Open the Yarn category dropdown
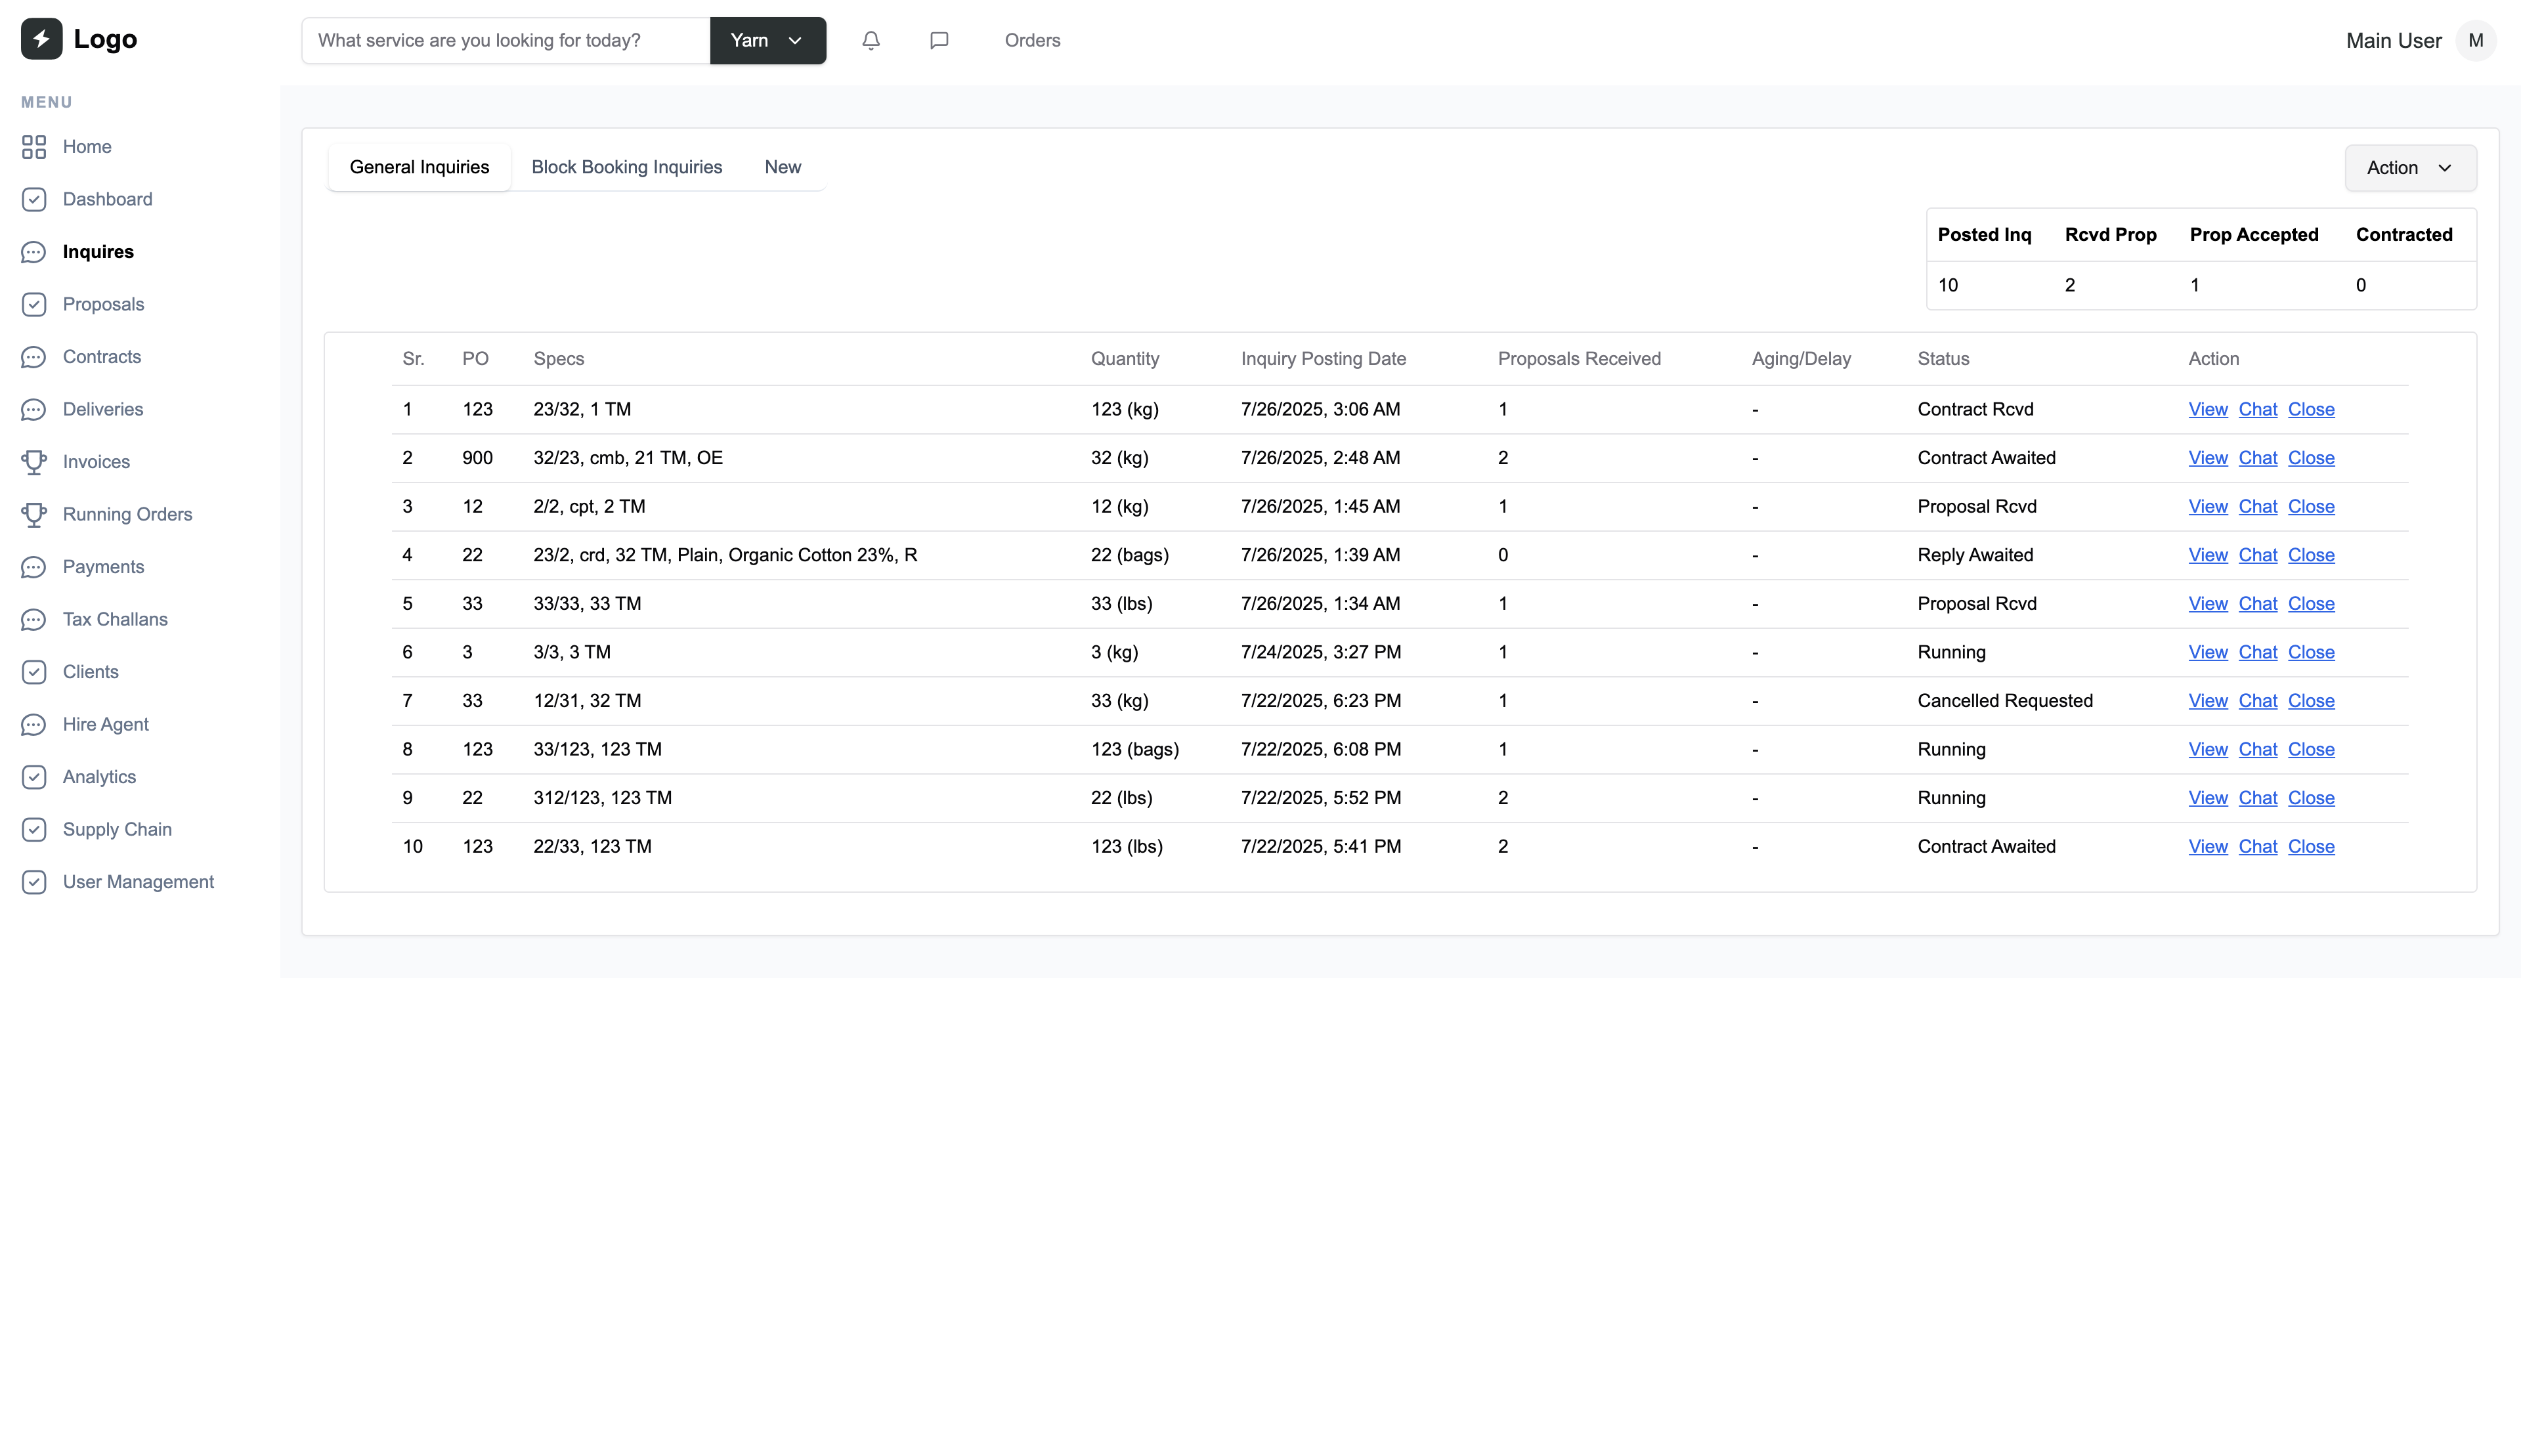The image size is (2521, 1456). coord(767,40)
